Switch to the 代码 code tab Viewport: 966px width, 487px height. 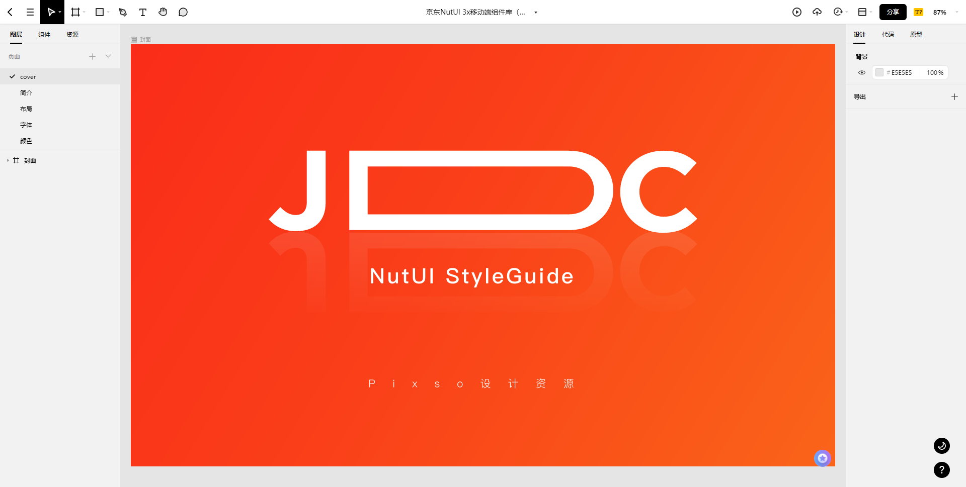point(888,35)
